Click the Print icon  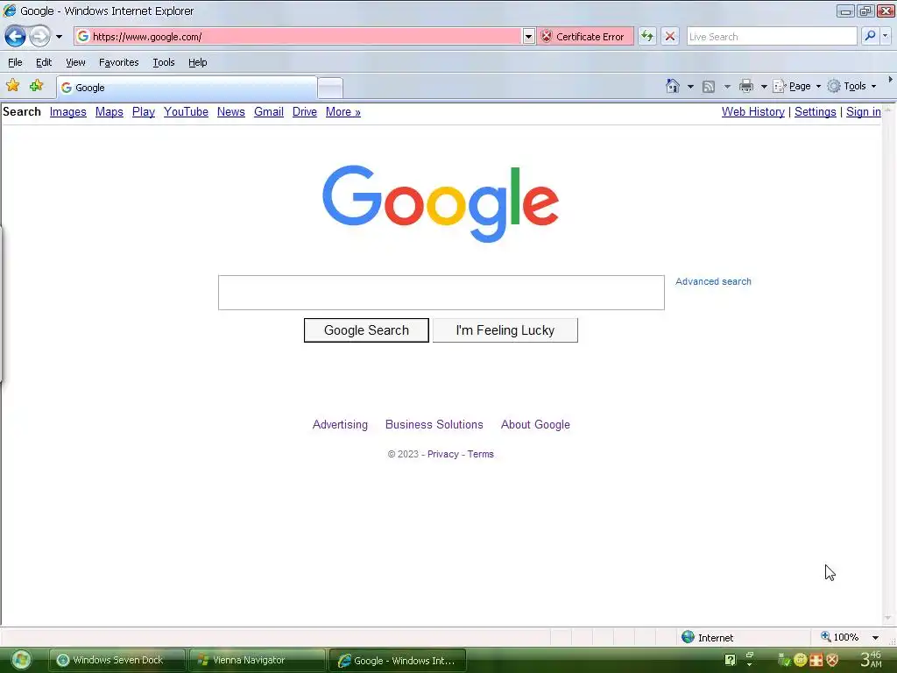click(746, 87)
